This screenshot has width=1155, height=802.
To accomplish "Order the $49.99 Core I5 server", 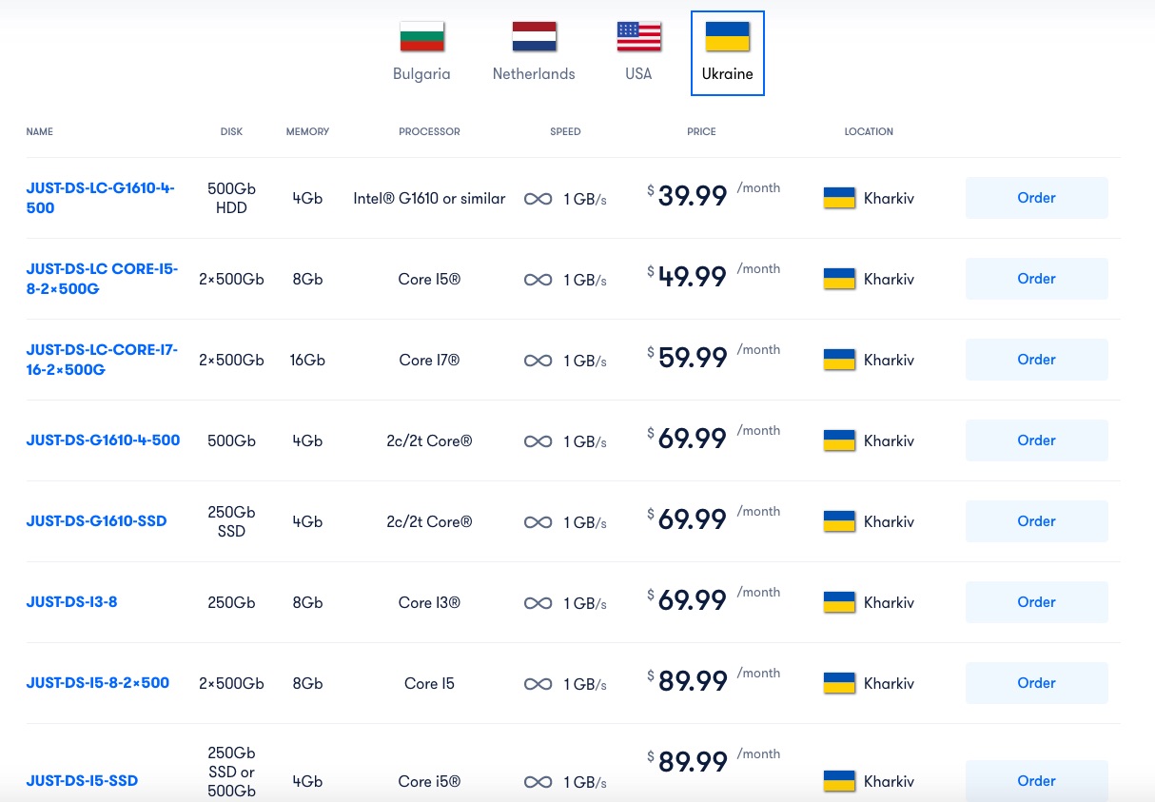I will 1036,279.
